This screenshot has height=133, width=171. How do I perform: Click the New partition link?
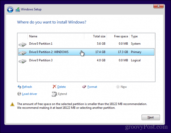(x=124, y=87)
